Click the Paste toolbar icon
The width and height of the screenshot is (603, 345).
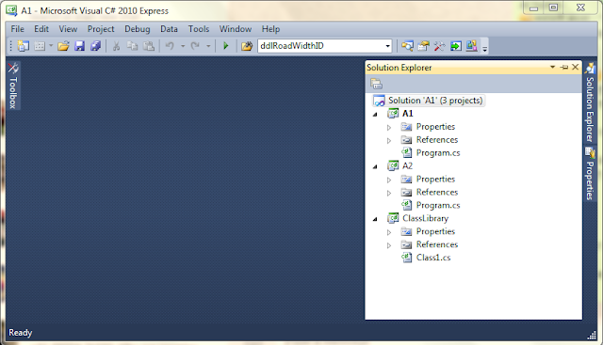(149, 46)
